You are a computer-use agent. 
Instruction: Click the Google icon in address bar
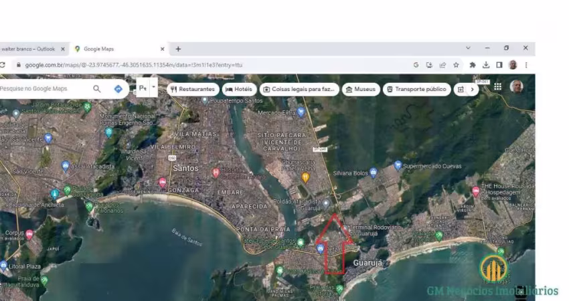coord(416,65)
